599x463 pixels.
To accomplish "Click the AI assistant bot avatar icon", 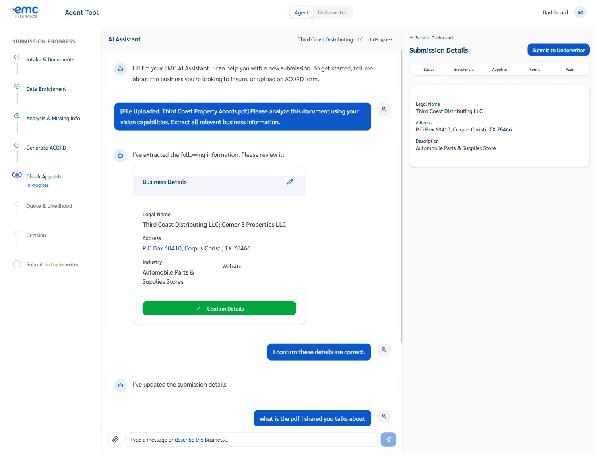I will pos(120,69).
